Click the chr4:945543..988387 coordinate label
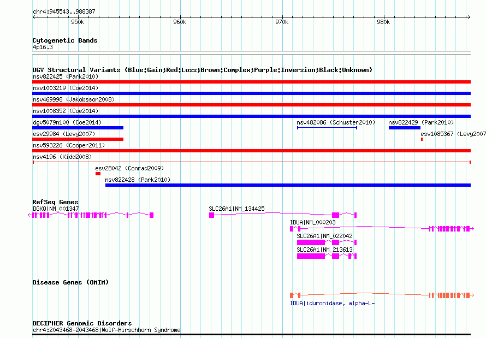486x338 pixels. point(64,11)
